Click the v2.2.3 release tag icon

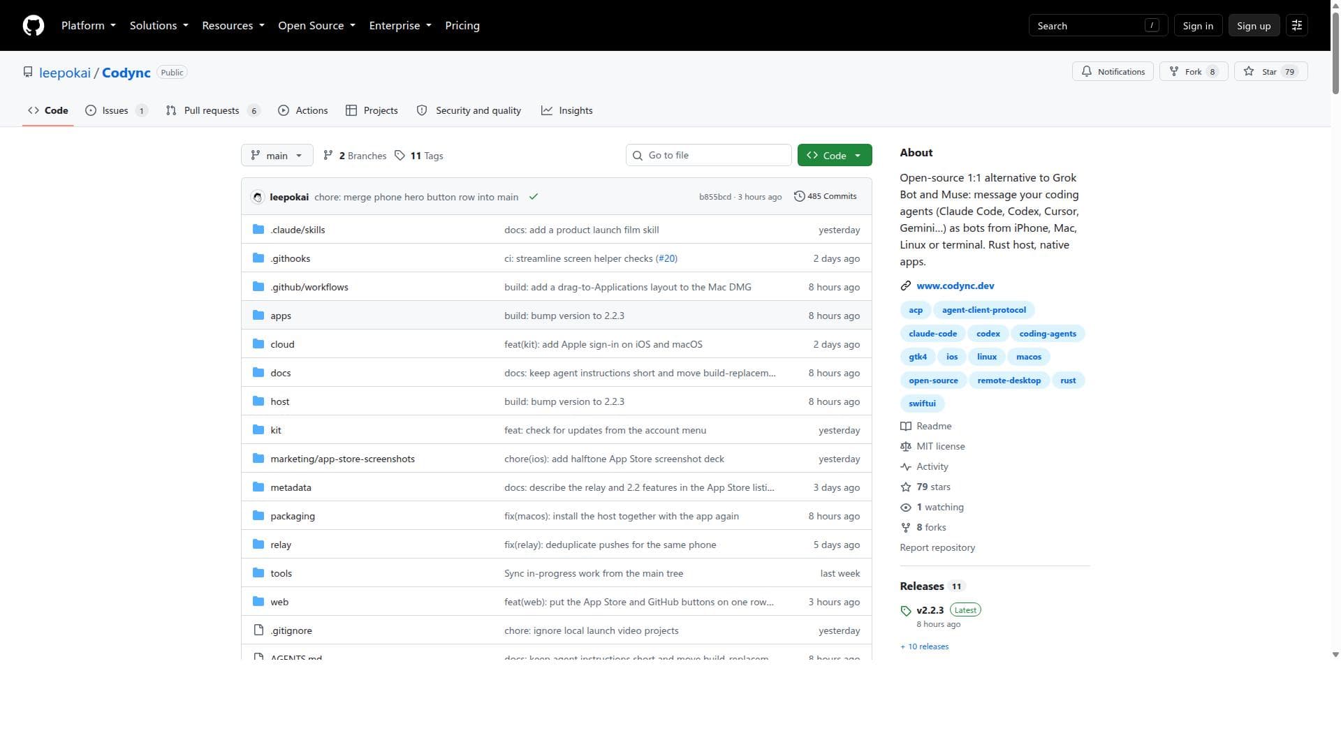[x=906, y=611]
